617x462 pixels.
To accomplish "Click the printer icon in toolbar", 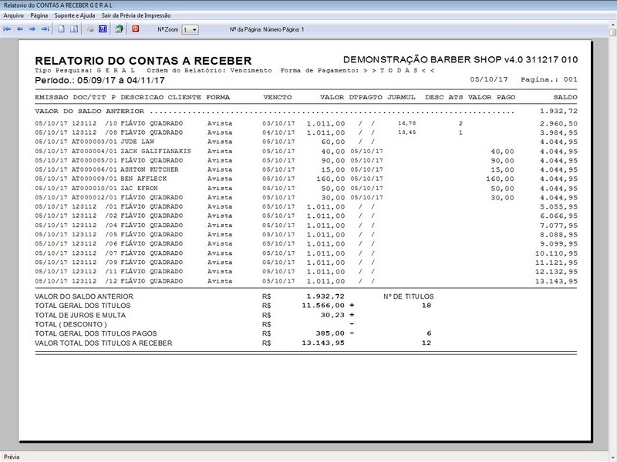I will tap(90, 29).
